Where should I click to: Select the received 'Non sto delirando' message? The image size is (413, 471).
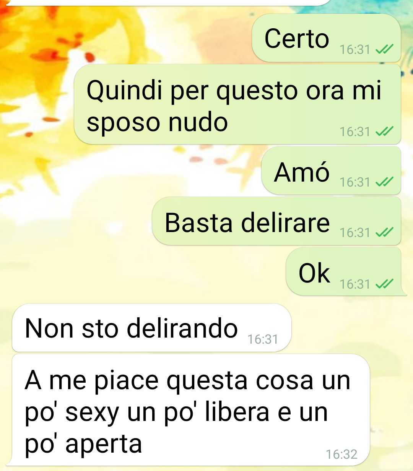[x=152, y=328]
